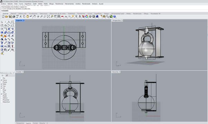Open the Ayuda menu
Viewport: 208px width, 124px height.
[101, 4]
